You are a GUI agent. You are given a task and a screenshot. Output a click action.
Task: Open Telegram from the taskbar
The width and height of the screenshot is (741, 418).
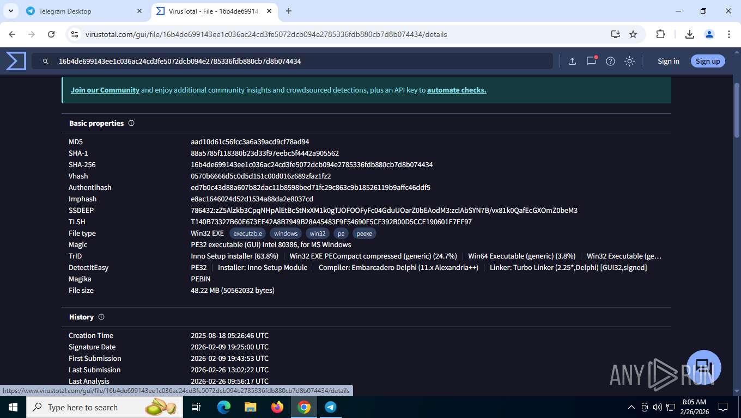(331, 407)
